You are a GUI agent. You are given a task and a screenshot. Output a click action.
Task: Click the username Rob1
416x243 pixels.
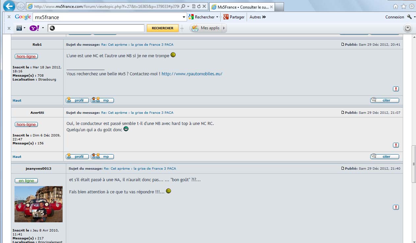coord(37,44)
